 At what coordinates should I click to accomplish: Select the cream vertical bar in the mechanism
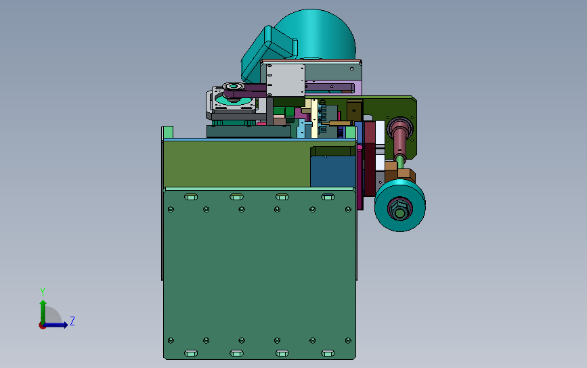tap(314, 118)
